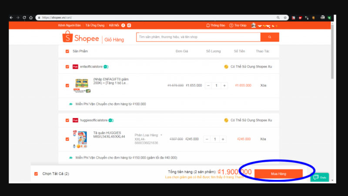This screenshot has height=196, width=348.
Task: Delete Enfa product with Xóa
Action: tap(263, 85)
